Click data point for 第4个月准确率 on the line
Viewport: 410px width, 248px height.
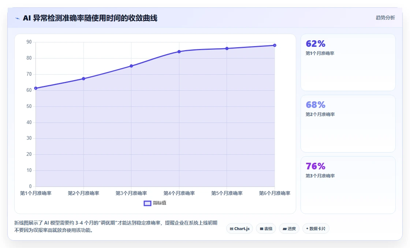click(x=179, y=52)
